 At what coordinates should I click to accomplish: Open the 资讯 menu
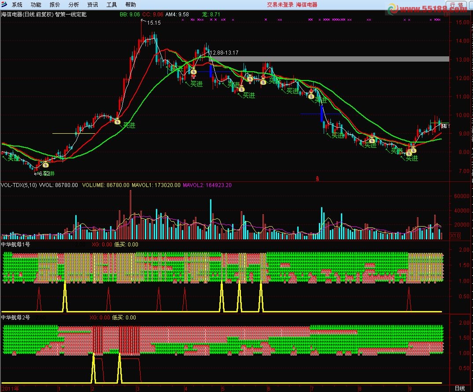pos(92,5)
